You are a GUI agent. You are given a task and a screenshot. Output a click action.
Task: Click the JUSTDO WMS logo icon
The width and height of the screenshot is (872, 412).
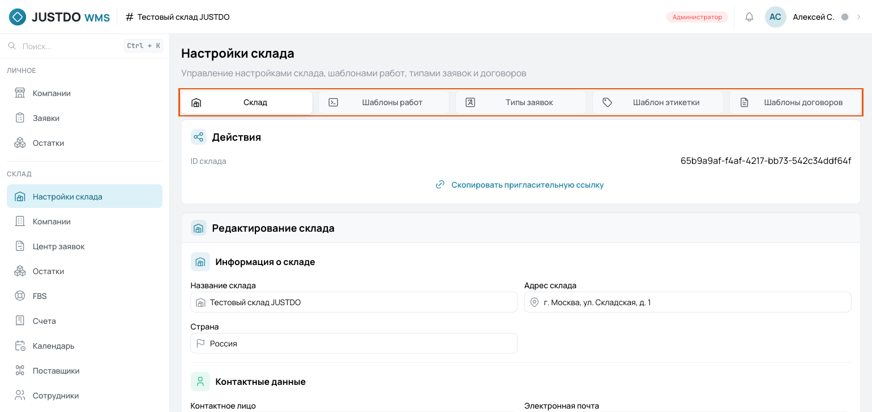pos(18,17)
